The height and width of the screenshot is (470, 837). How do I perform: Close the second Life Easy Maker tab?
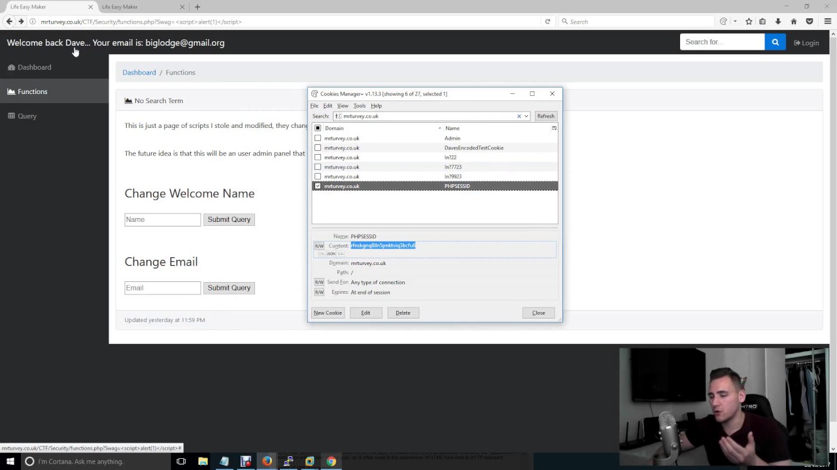pyautogui.click(x=182, y=7)
